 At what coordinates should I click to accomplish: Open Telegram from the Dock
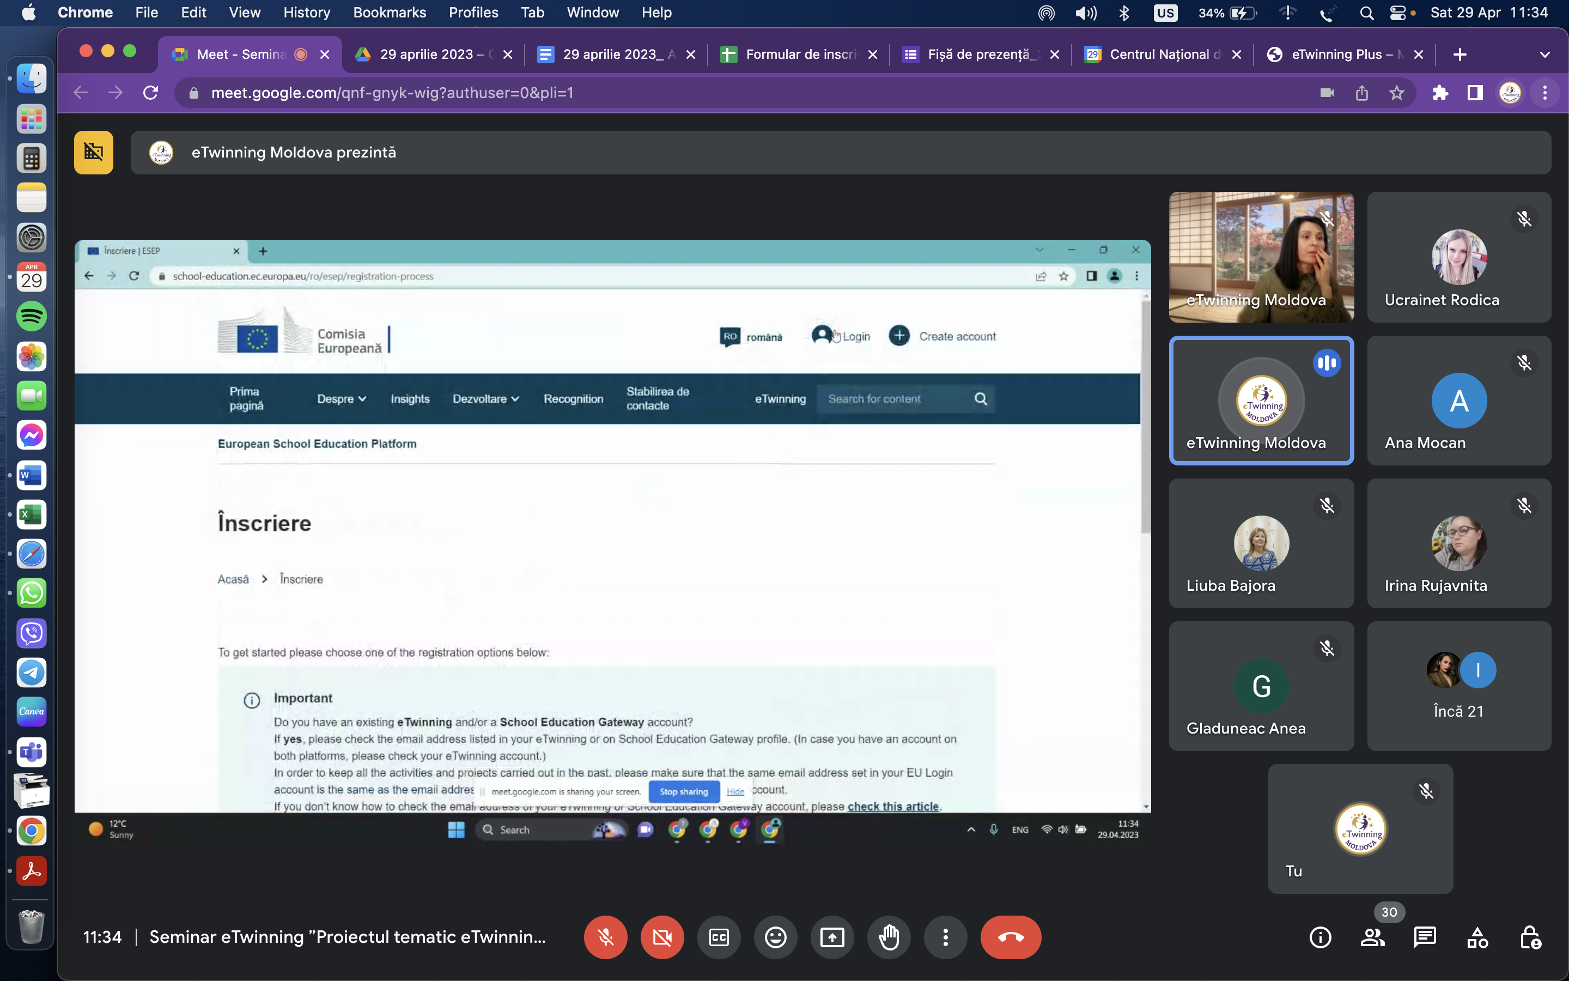31,672
